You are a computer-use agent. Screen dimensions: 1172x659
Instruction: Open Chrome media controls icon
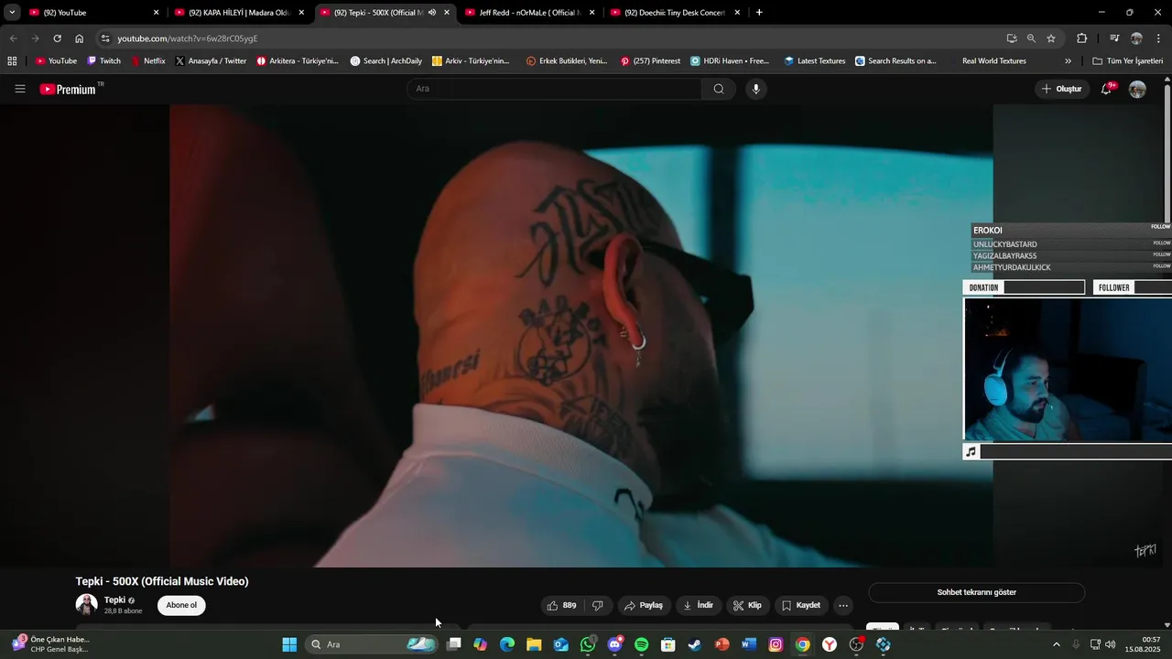[x=1114, y=38]
